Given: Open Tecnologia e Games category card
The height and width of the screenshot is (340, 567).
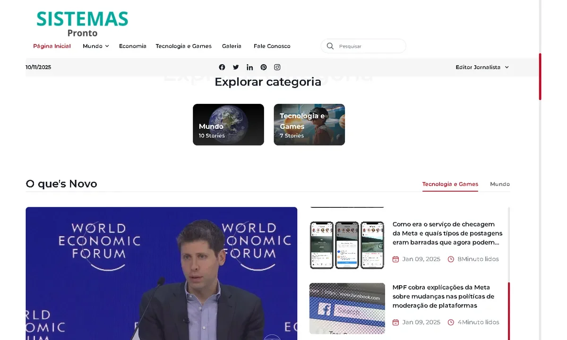Looking at the screenshot, I should coord(309,125).
